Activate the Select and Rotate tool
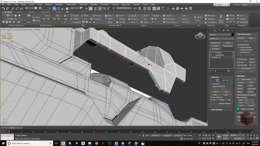The height and width of the screenshot is (146, 260). pyautogui.click(x=58, y=9)
